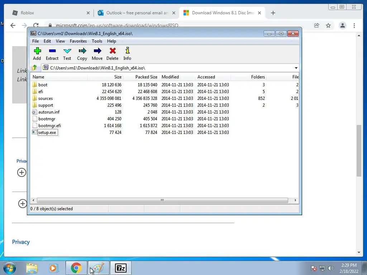
Task: Run the Test archive tool
Action: point(67,51)
